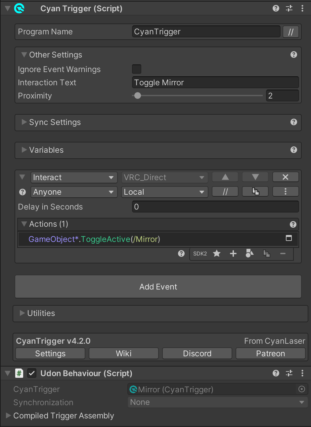Click the Add Event button
Screen dimensions: 311x427
[x=158, y=287]
